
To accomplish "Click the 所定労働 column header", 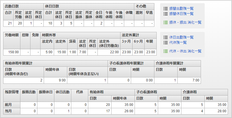I will click(x=18, y=15).
